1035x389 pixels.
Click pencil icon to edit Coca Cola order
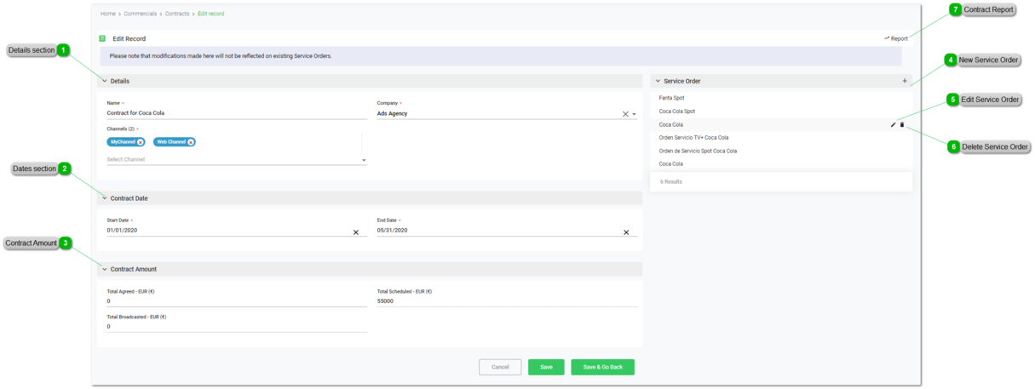(x=893, y=125)
